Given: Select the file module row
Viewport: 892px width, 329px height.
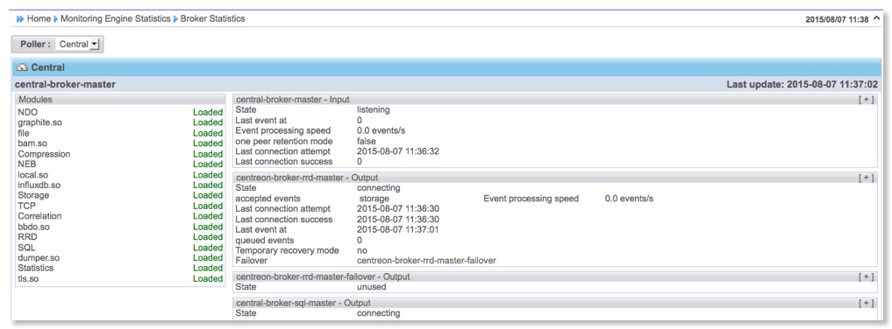Looking at the screenshot, I should click(120, 133).
